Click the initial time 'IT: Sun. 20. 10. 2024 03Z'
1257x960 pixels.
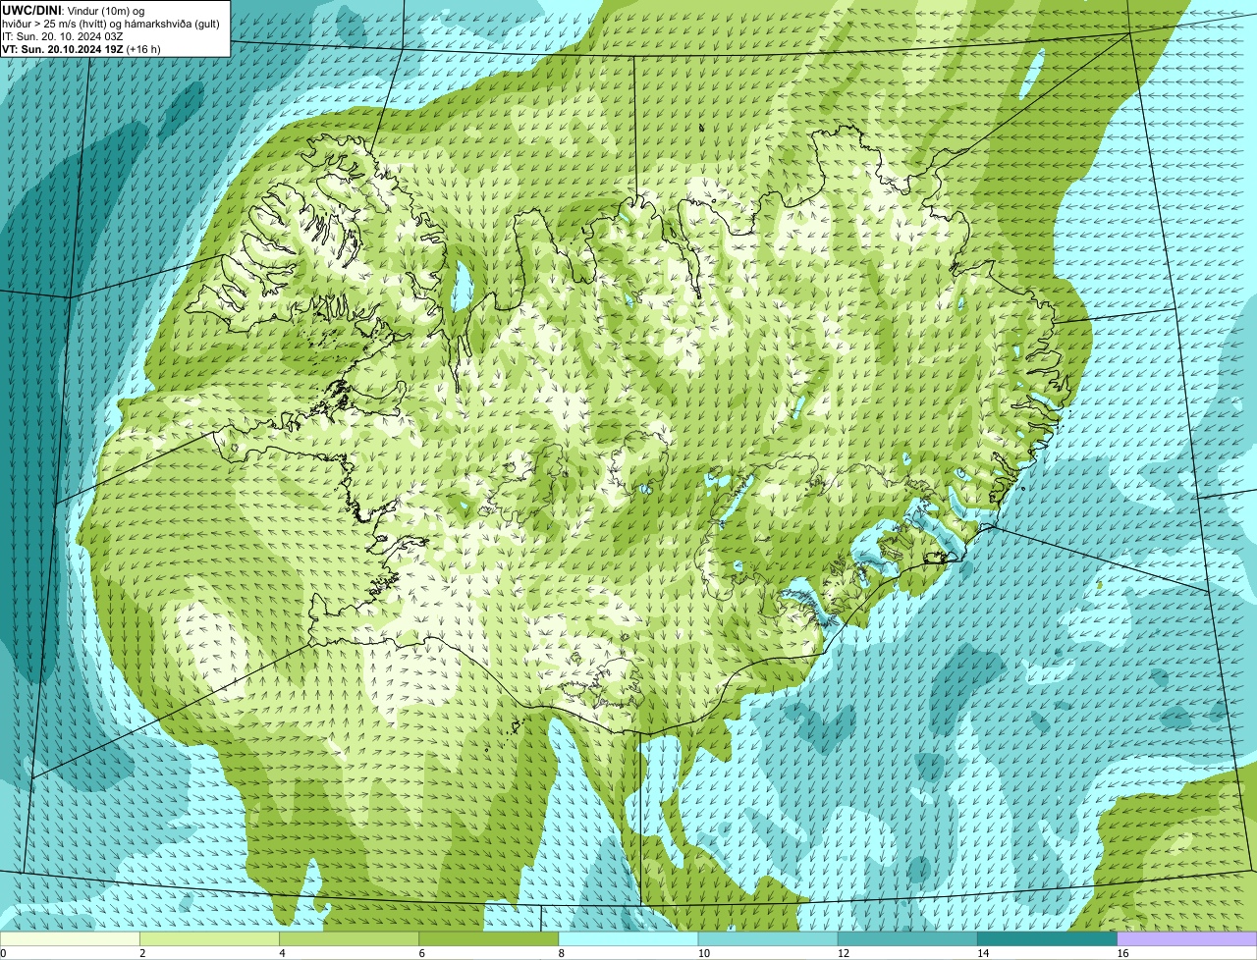point(63,36)
